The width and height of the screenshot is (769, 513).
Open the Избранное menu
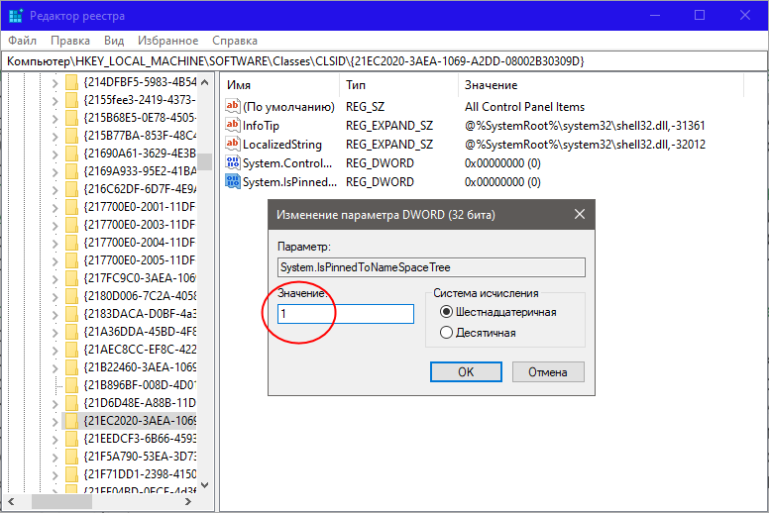coord(168,41)
